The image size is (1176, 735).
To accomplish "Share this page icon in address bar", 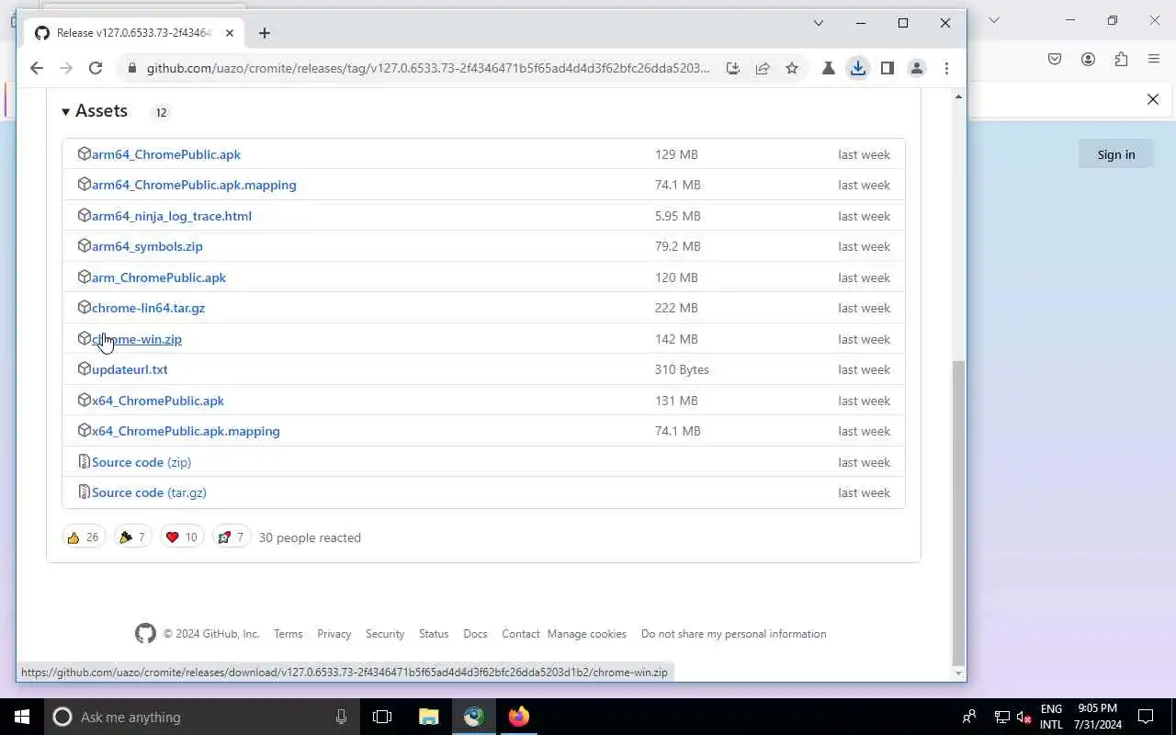I will tap(763, 68).
